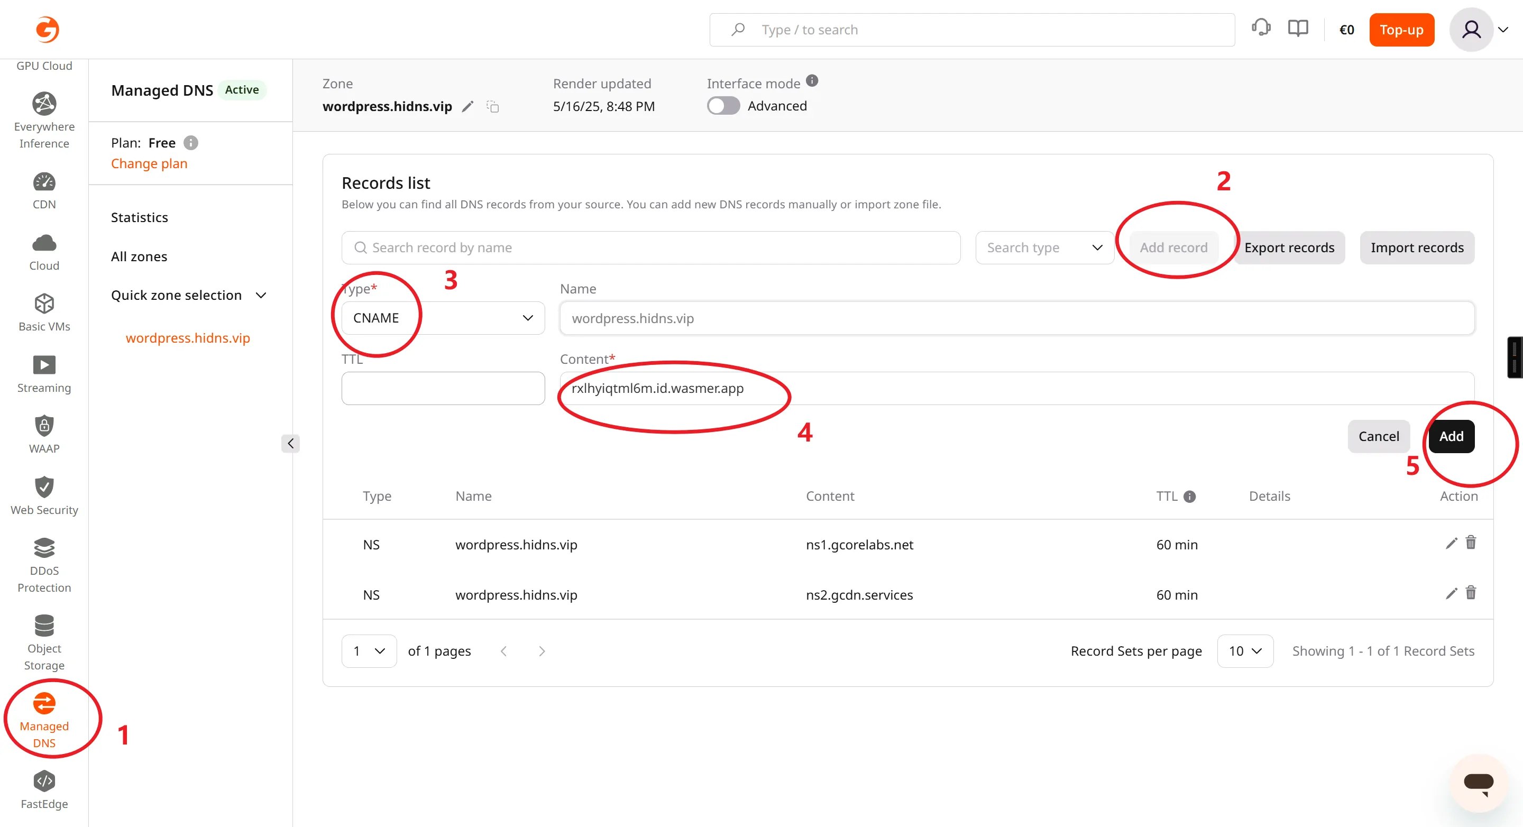Click the ns1.gcorelabs.net content cell

click(860, 545)
